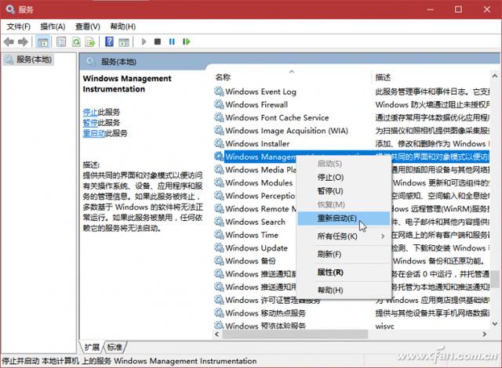Click the Refresh toolbar icon
This screenshot has height=368, width=502.
coord(76,41)
